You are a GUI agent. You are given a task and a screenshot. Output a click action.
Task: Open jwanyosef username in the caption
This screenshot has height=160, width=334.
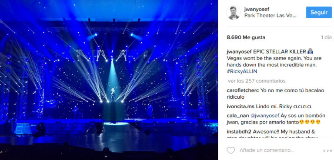click(239, 51)
